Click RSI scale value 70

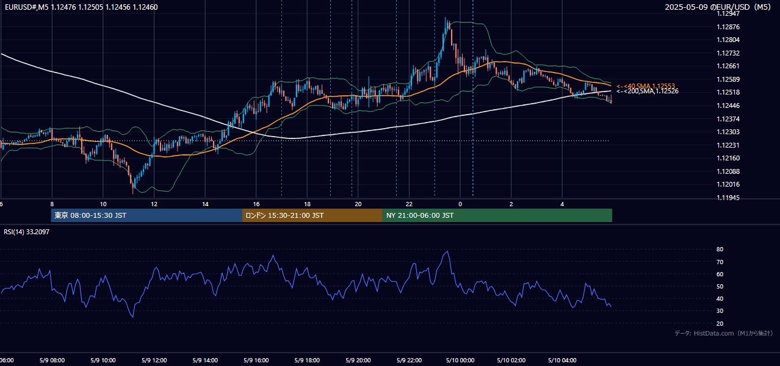(x=720, y=262)
